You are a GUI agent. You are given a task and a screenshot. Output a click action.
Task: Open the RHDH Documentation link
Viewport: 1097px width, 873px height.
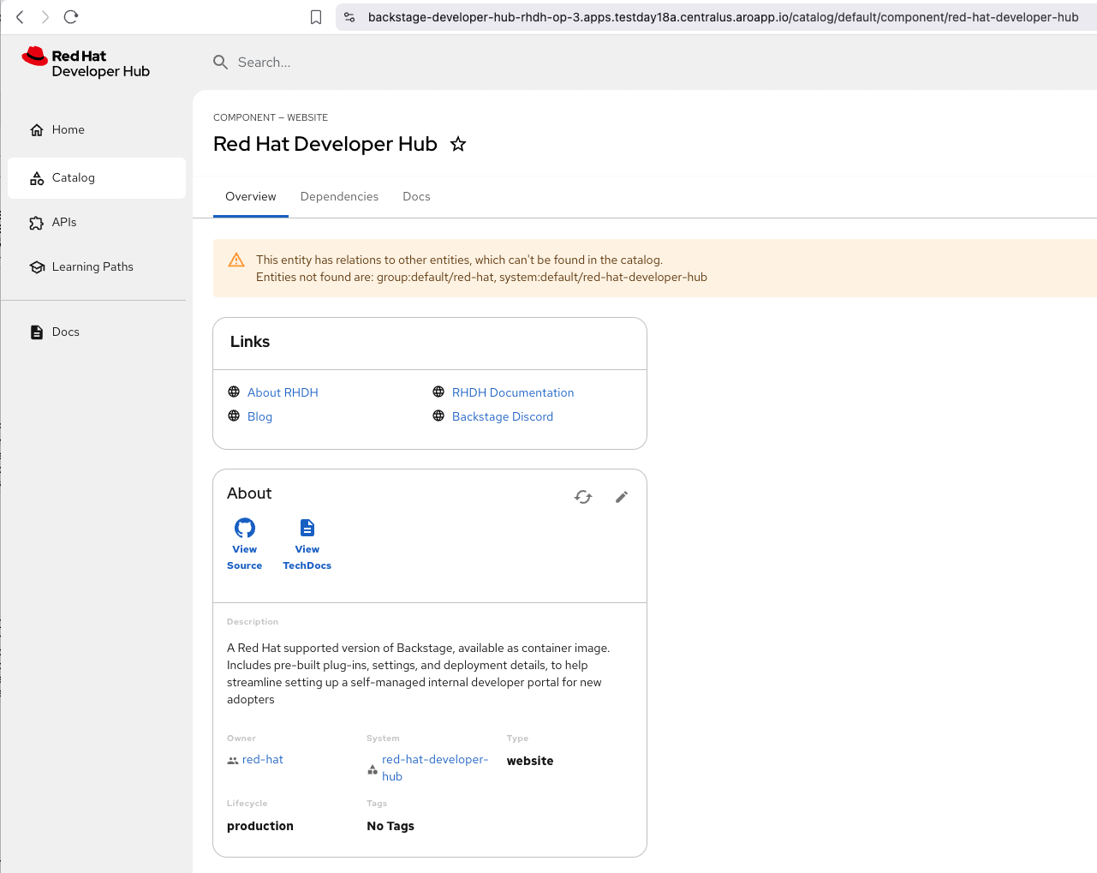pos(513,392)
